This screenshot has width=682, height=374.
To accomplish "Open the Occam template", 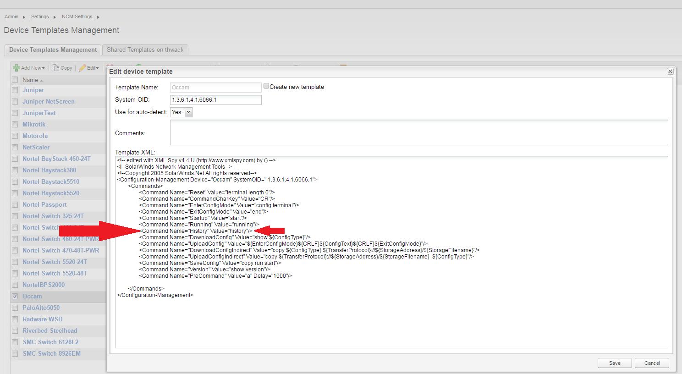I will coord(32,297).
